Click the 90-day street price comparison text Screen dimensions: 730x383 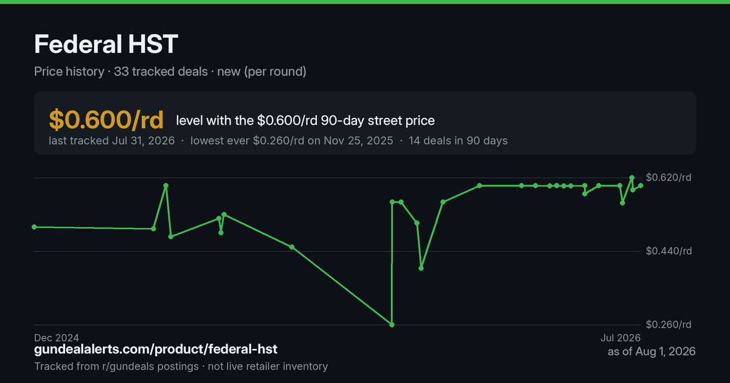coord(305,121)
